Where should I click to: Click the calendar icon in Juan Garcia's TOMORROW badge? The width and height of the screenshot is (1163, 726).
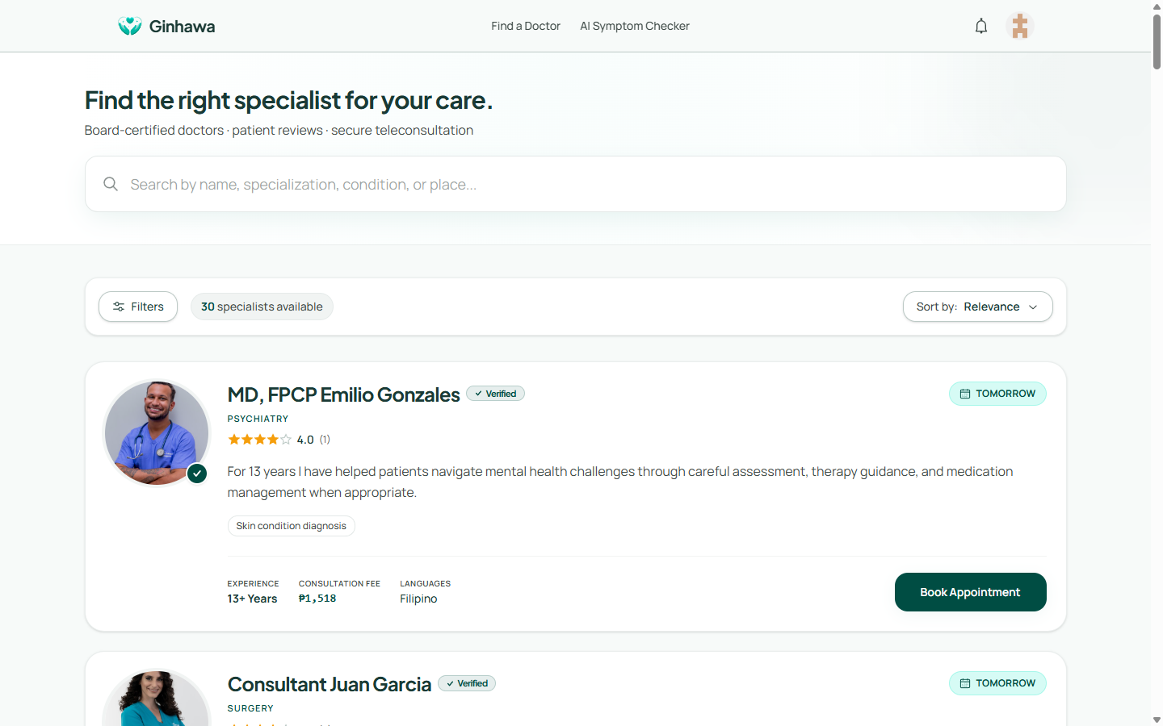[964, 683]
